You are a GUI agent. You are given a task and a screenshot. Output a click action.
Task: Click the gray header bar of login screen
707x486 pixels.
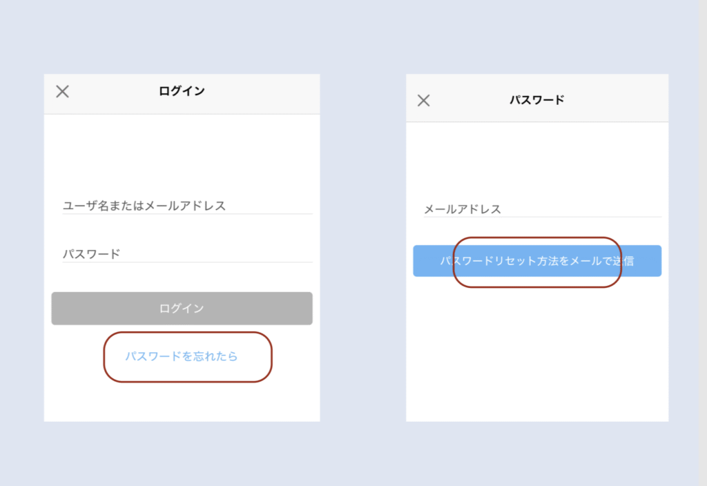pyautogui.click(x=262, y=93)
